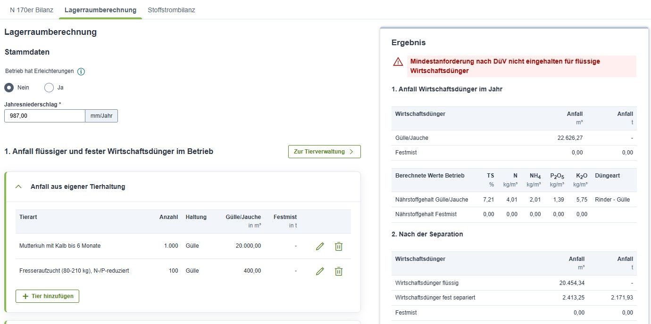Click the Gülle/Jauche column header
The width and height of the screenshot is (651, 324).
point(243,217)
